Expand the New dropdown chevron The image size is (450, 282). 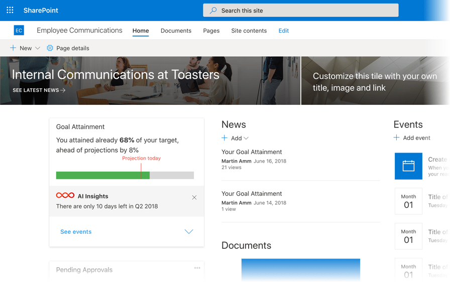(x=37, y=48)
